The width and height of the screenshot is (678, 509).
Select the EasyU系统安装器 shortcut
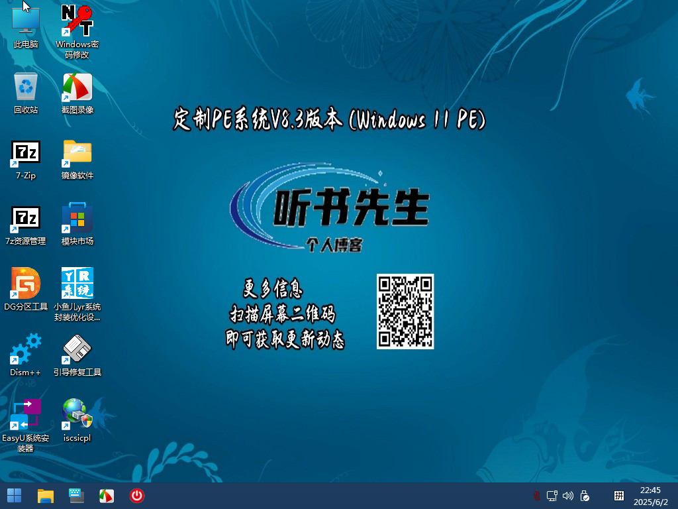(26, 425)
